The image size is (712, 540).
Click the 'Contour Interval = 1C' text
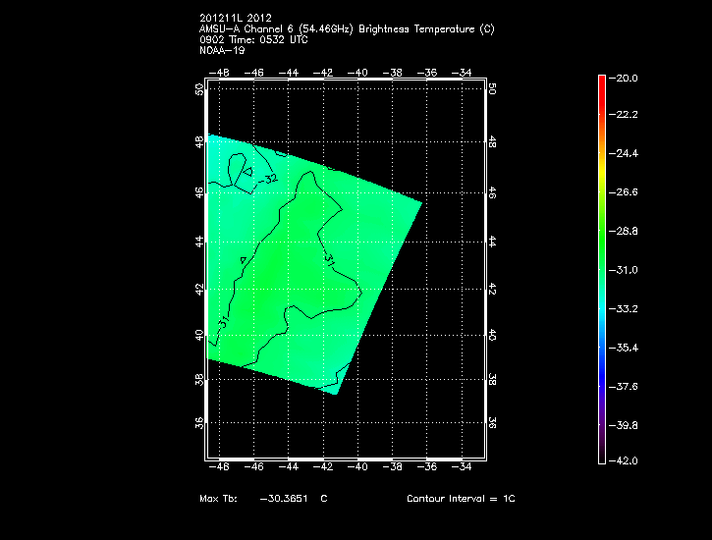pos(461,499)
